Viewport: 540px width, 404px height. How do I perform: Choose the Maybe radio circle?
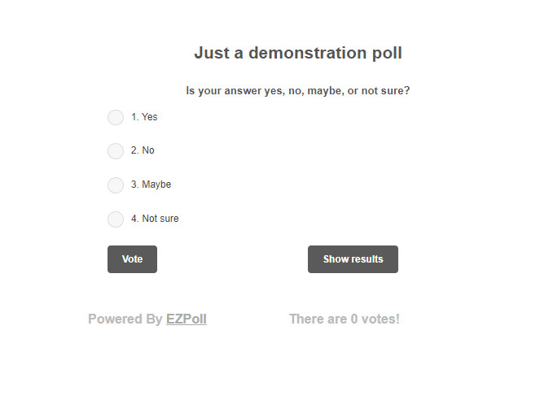coord(116,185)
